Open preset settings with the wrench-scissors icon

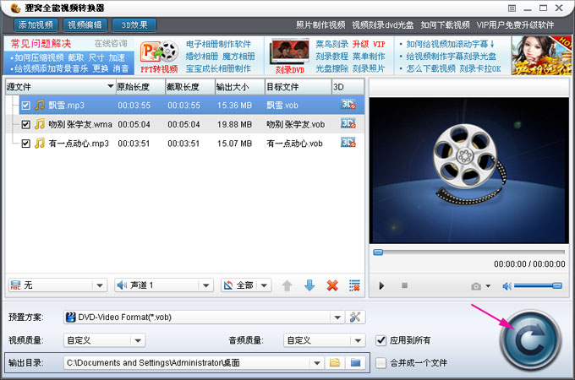click(x=355, y=317)
